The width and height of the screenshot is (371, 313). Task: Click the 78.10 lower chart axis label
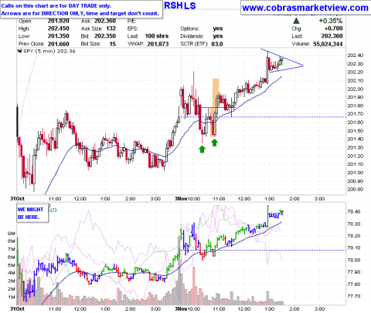coord(353,248)
